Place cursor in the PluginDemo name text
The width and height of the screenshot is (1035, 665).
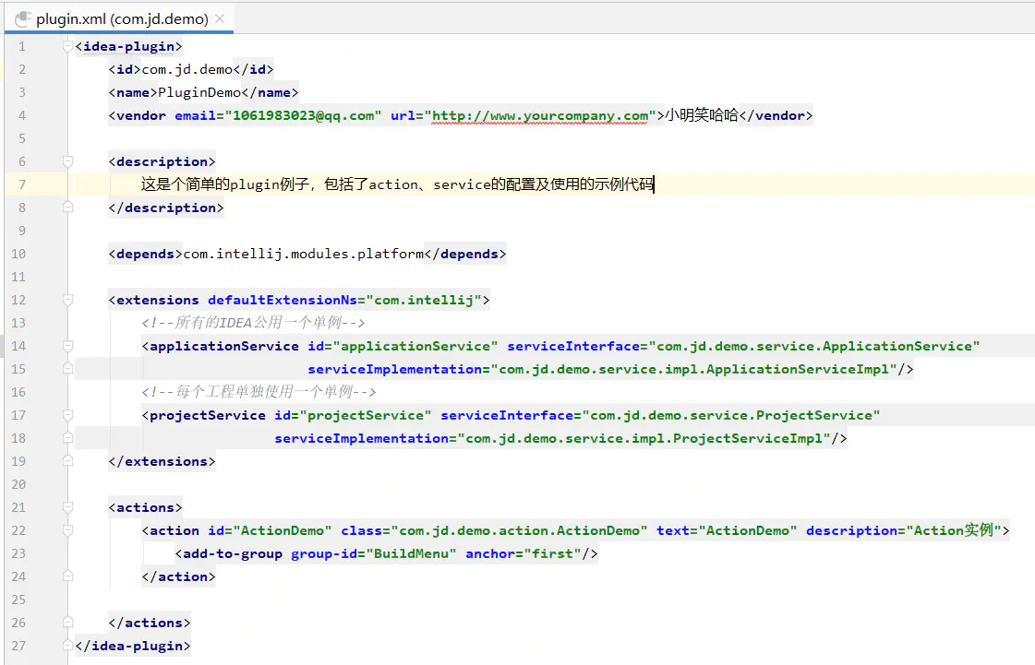[x=199, y=92]
